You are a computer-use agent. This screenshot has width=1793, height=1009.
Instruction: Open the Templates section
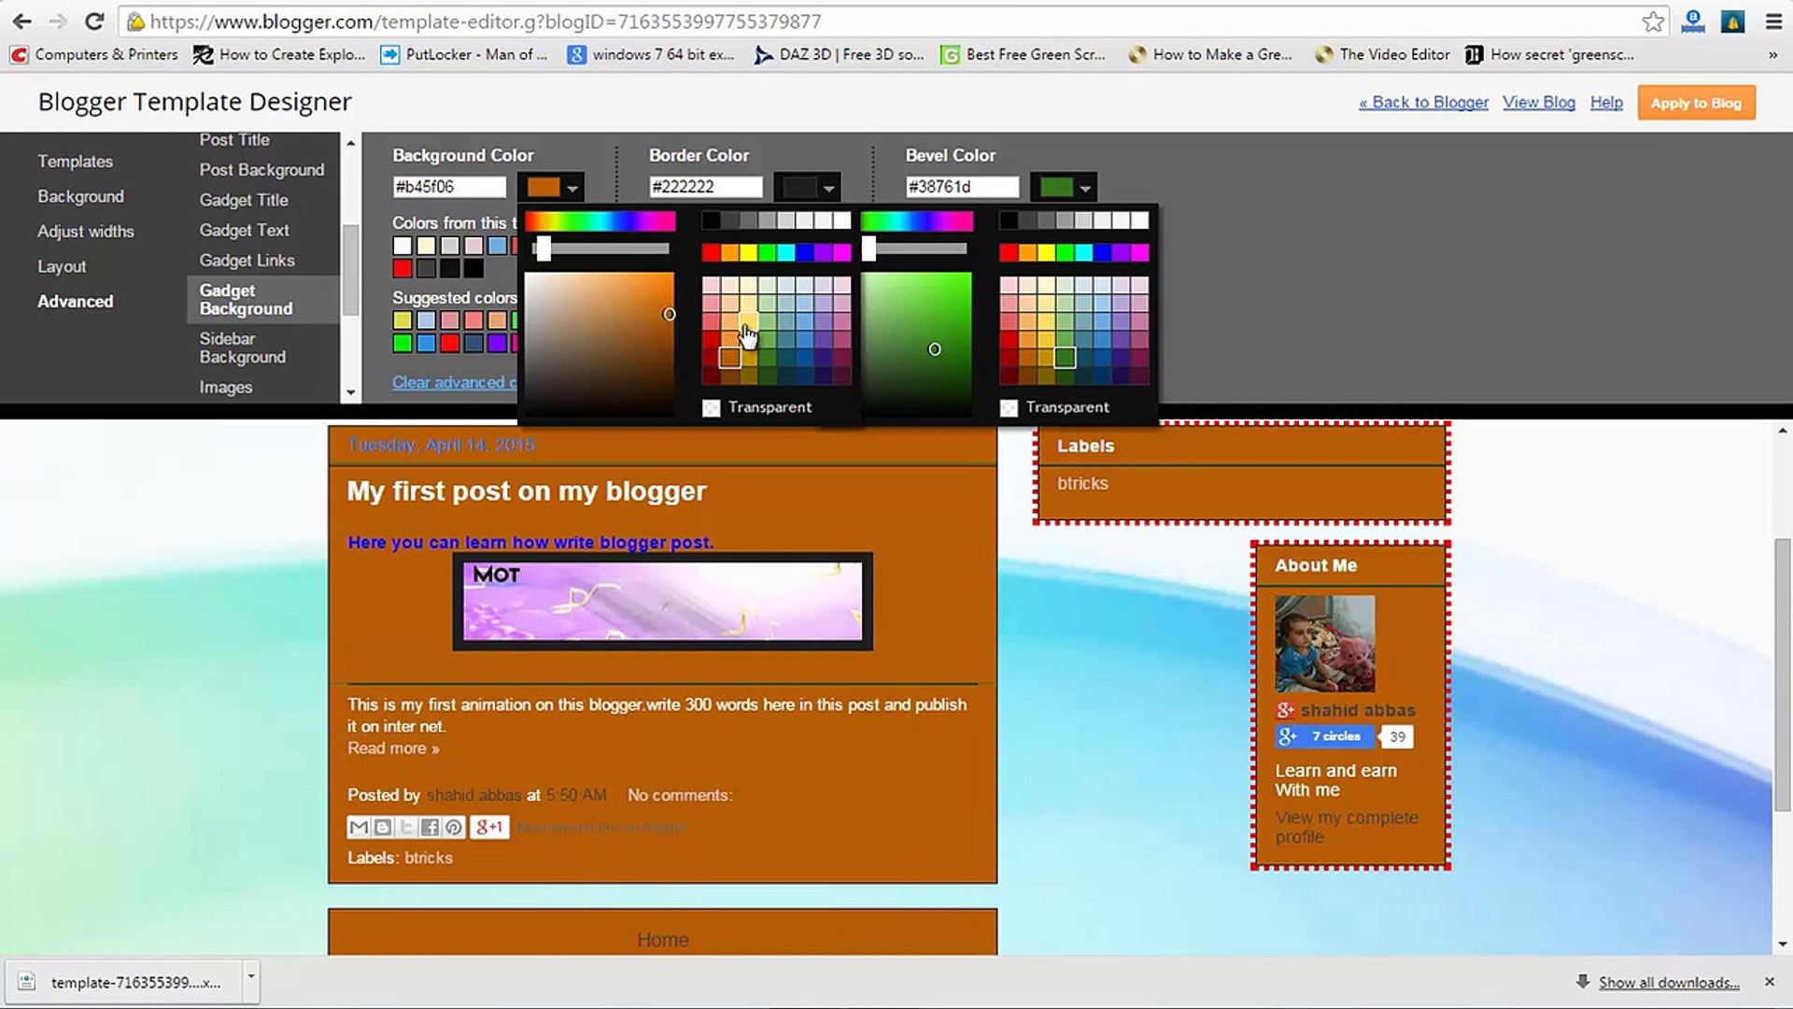pos(75,161)
